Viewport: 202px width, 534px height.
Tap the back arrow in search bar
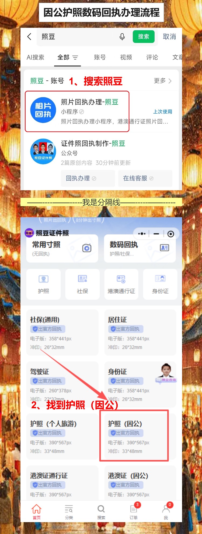pos(29,36)
